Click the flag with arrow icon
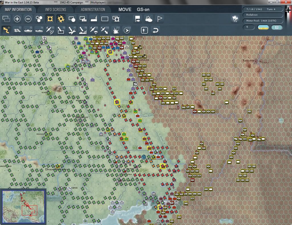 (x=138, y=19)
